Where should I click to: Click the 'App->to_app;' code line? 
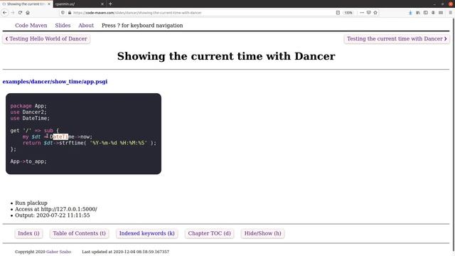point(28,161)
